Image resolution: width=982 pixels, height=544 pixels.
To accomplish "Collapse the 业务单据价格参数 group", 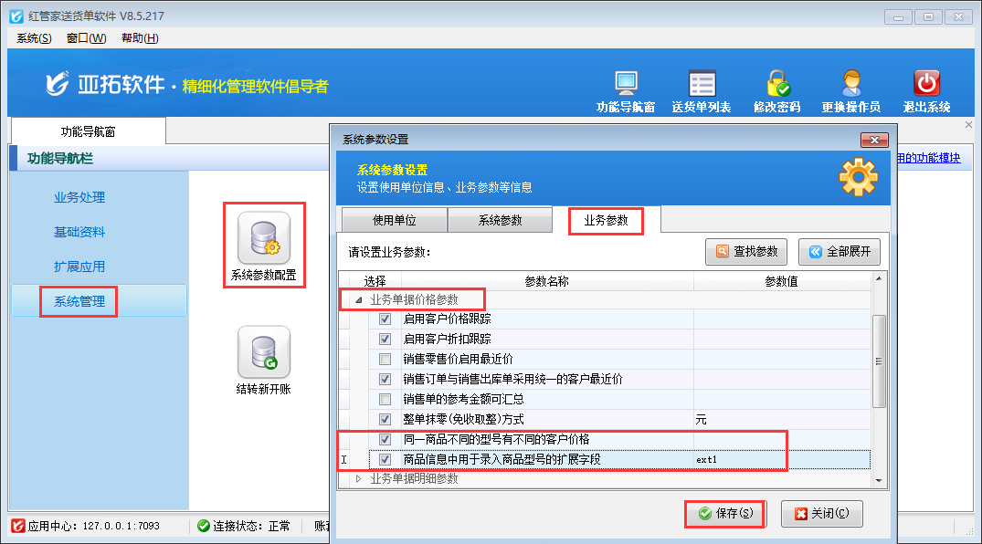I will coord(358,300).
